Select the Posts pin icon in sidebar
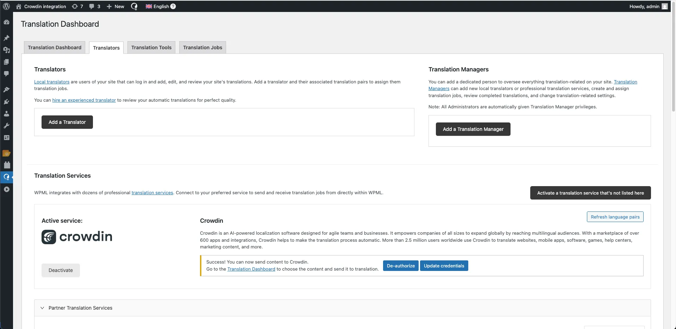This screenshot has width=676, height=329. (x=6, y=38)
